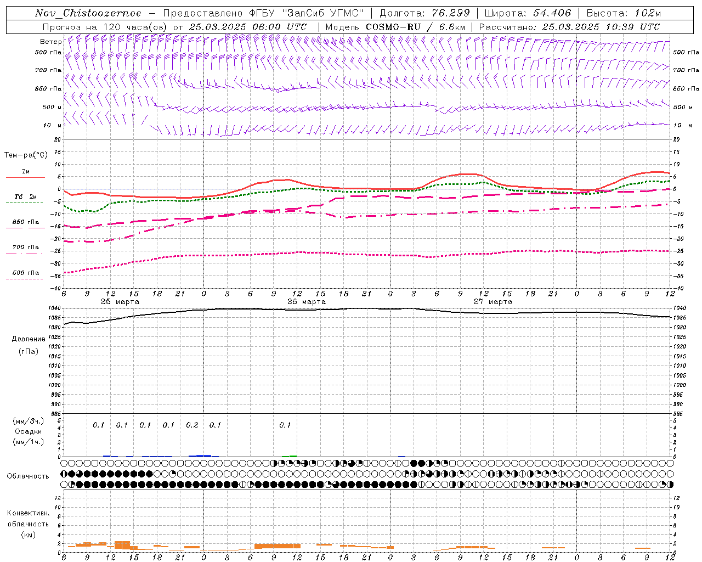Click the 700 гПа label in temperature legend
This screenshot has height=562, width=702.
(x=26, y=247)
